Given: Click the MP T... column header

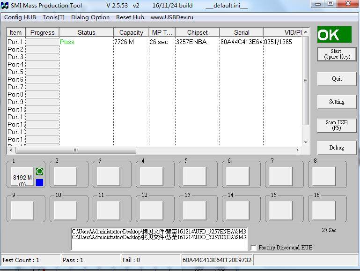Looking at the screenshot, I should (162, 32).
